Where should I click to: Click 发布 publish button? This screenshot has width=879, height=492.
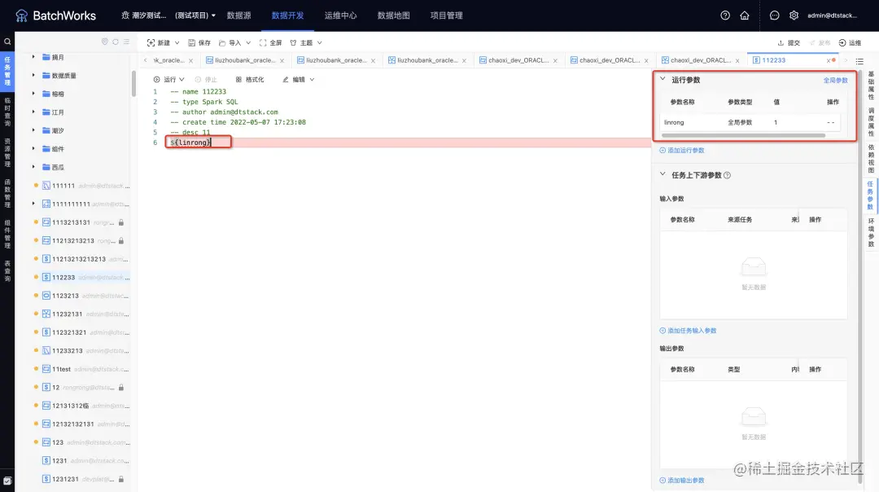click(820, 42)
